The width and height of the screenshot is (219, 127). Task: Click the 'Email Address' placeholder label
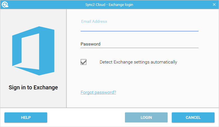click(94, 21)
